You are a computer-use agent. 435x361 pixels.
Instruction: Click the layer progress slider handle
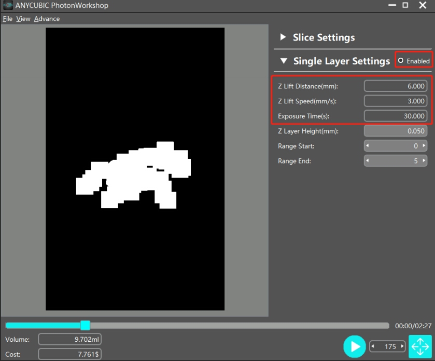pyautogui.click(x=86, y=325)
